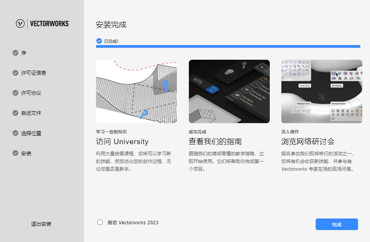The image size is (370, 242).
Task: Click the checkmark icon beside 许可协议
Action: pyautogui.click(x=15, y=92)
